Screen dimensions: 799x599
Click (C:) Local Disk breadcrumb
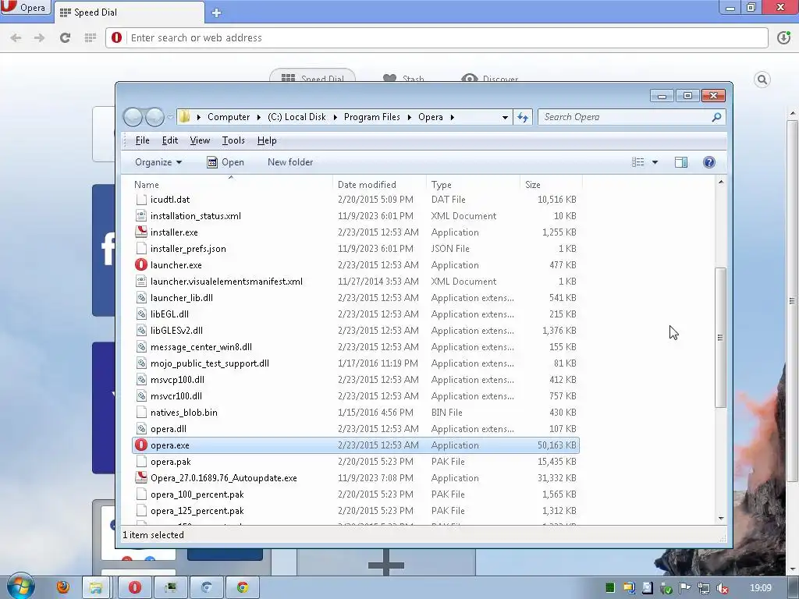coord(297,117)
